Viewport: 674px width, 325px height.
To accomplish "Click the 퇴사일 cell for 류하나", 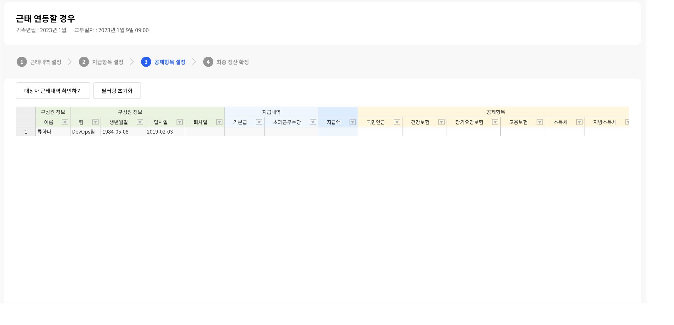I will click(x=205, y=132).
